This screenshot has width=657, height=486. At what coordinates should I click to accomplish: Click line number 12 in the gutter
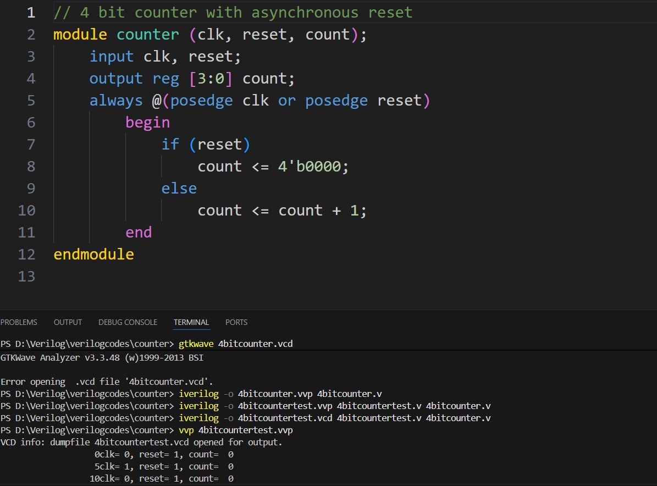pyautogui.click(x=26, y=255)
